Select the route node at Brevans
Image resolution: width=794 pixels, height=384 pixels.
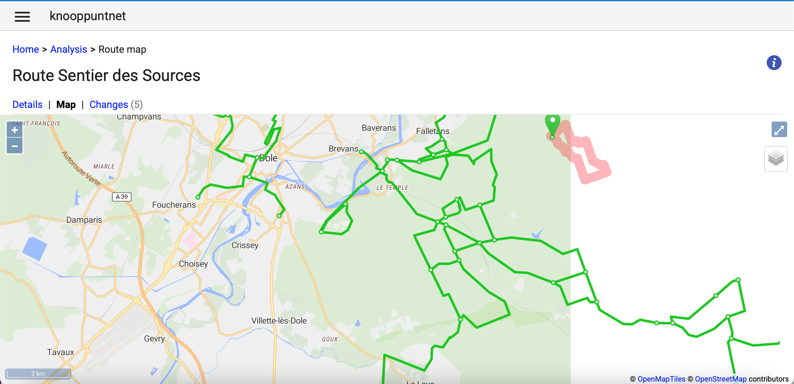coord(361,151)
